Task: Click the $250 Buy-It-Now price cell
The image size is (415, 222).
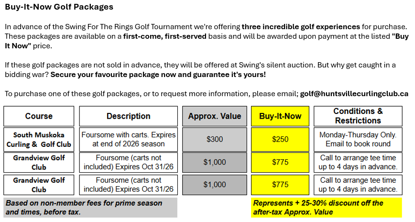Action: (x=280, y=140)
